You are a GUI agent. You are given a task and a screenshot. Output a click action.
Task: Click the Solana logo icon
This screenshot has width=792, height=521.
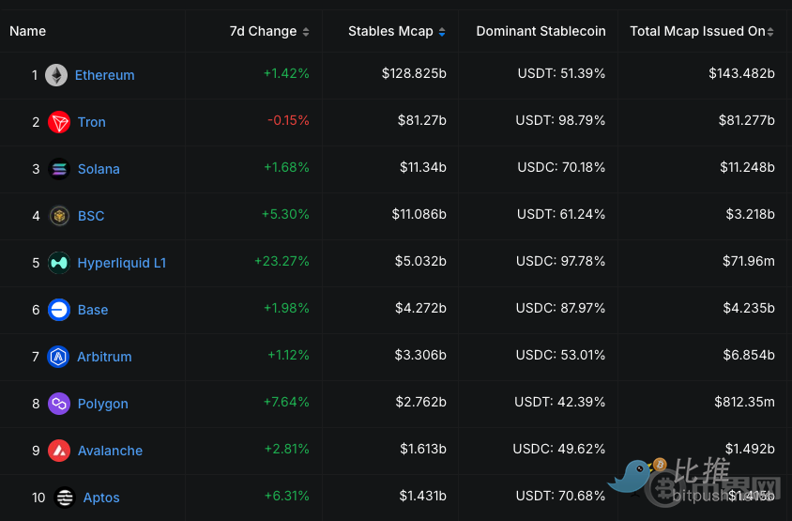coord(59,169)
